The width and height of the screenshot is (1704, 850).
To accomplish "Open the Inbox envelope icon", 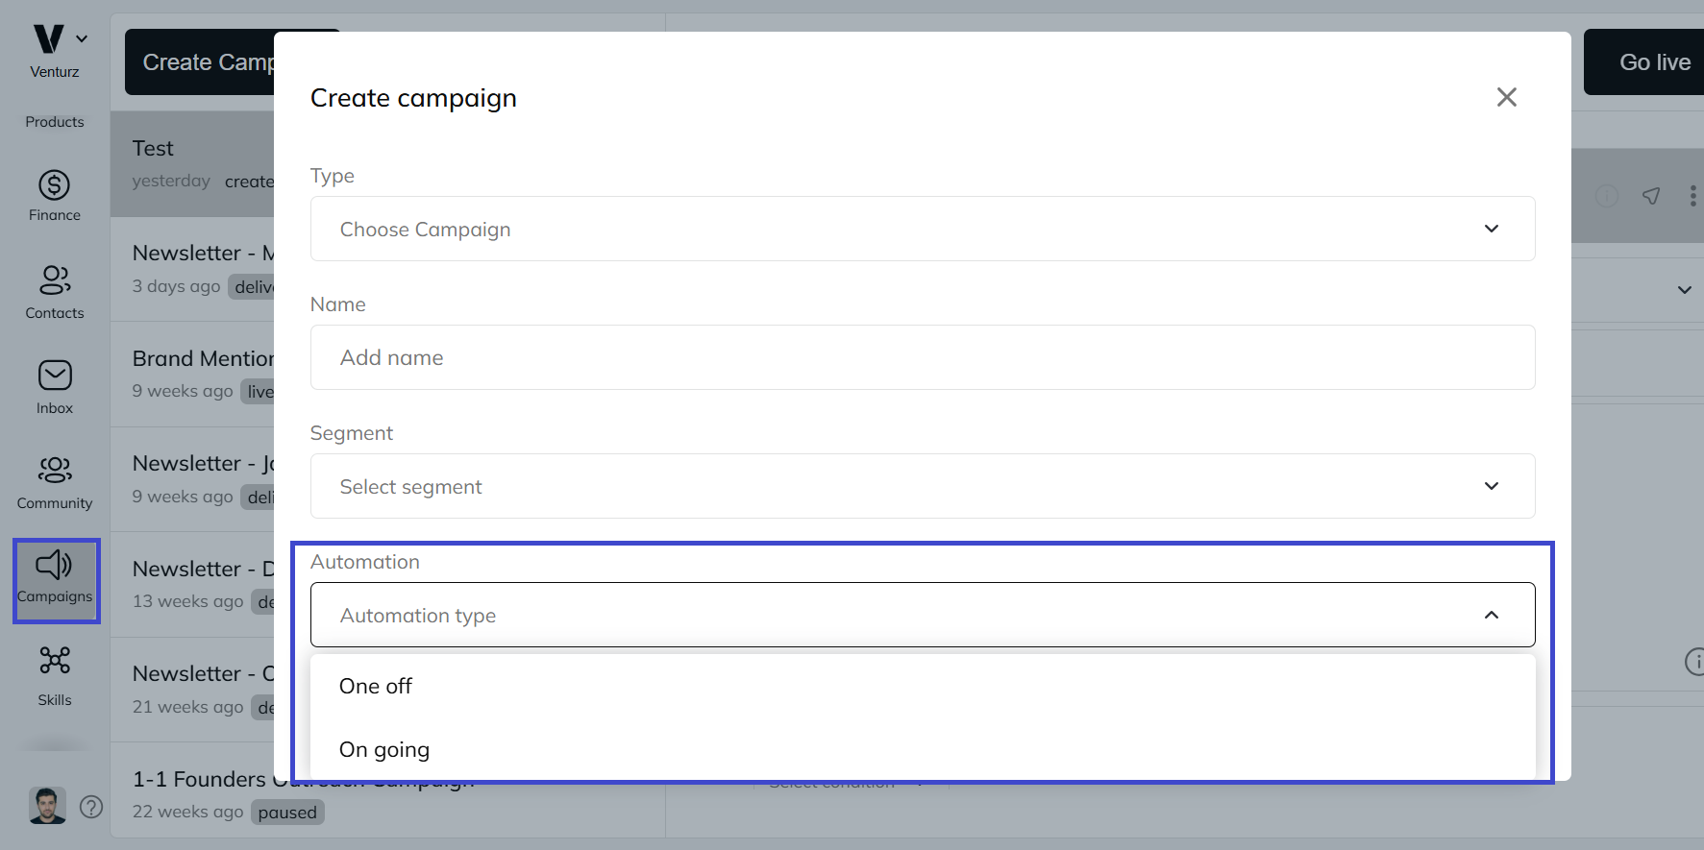I will coord(55,376).
